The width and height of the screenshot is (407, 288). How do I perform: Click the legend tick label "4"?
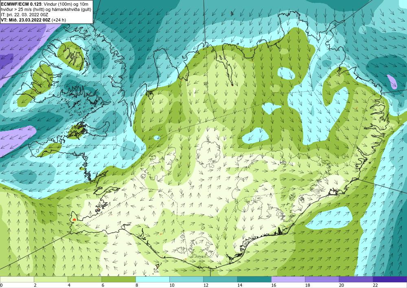[x=69, y=286]
